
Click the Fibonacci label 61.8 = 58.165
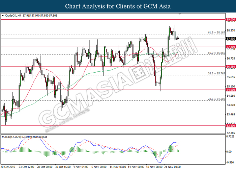tap(216, 32)
